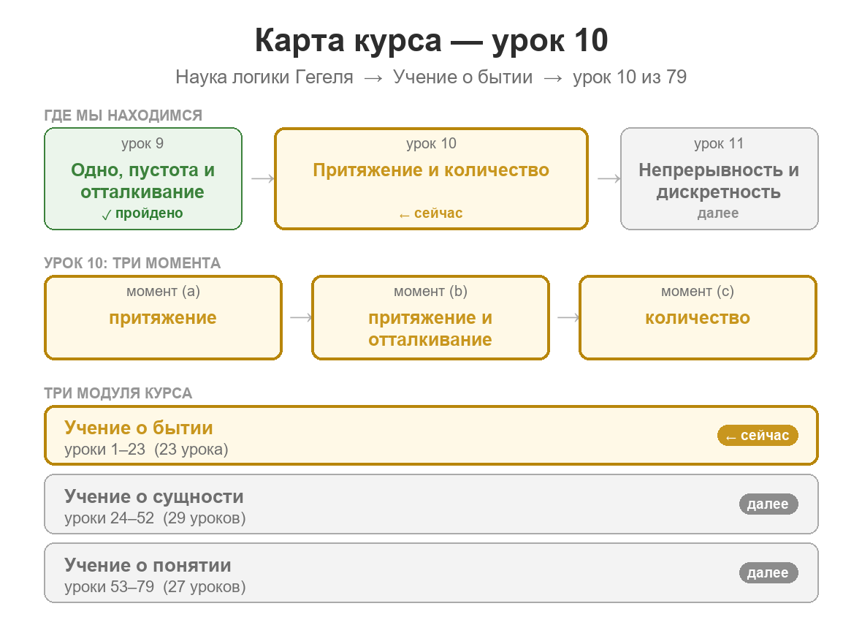The height and width of the screenshot is (636, 862).
Task: Click the 'момент (b)' label
Action: pos(430,291)
